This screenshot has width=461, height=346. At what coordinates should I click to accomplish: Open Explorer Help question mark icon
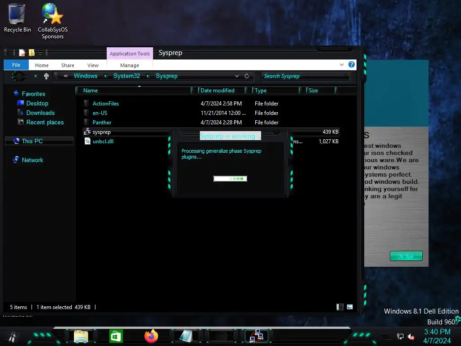click(351, 64)
